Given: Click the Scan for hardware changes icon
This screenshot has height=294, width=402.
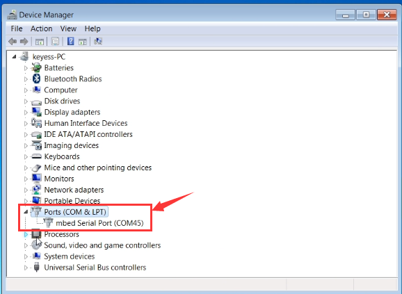Looking at the screenshot, I should point(98,41).
